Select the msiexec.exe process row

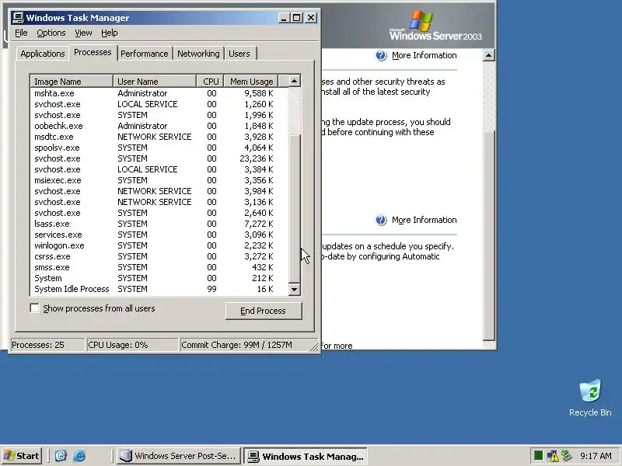[159, 180]
